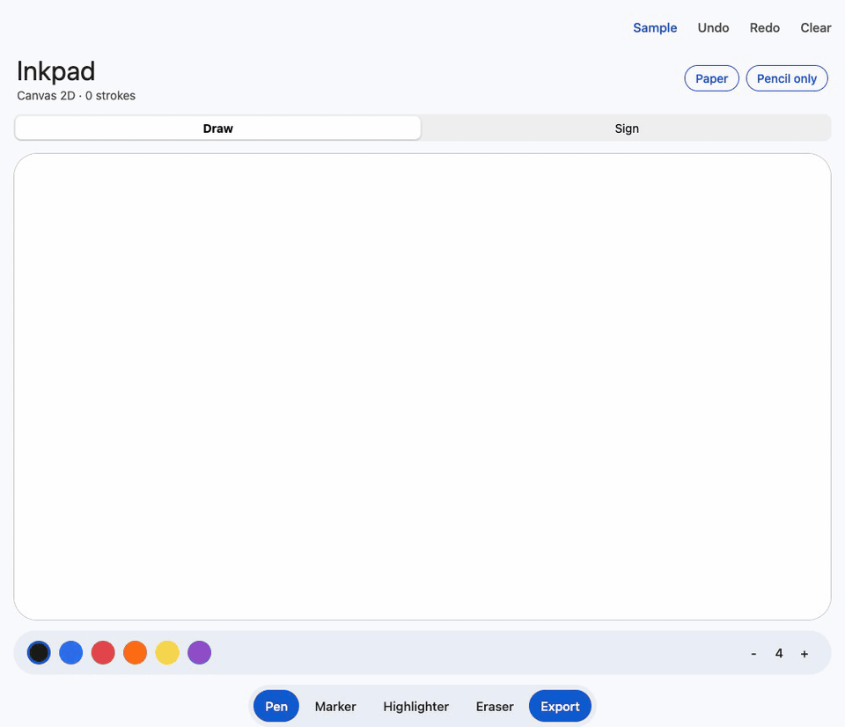This screenshot has height=727, width=845.
Task: Increase stroke size with plus button
Action: pos(804,653)
